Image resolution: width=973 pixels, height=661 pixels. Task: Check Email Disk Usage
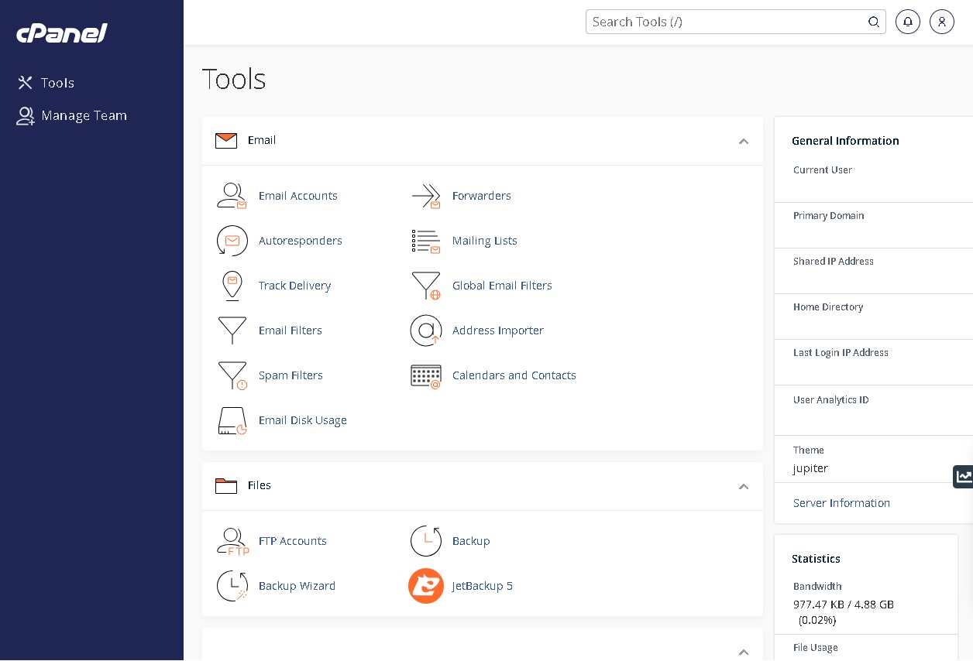(302, 420)
